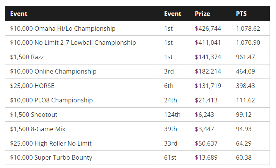
Task: Click the PTS column header
Action: click(x=241, y=14)
